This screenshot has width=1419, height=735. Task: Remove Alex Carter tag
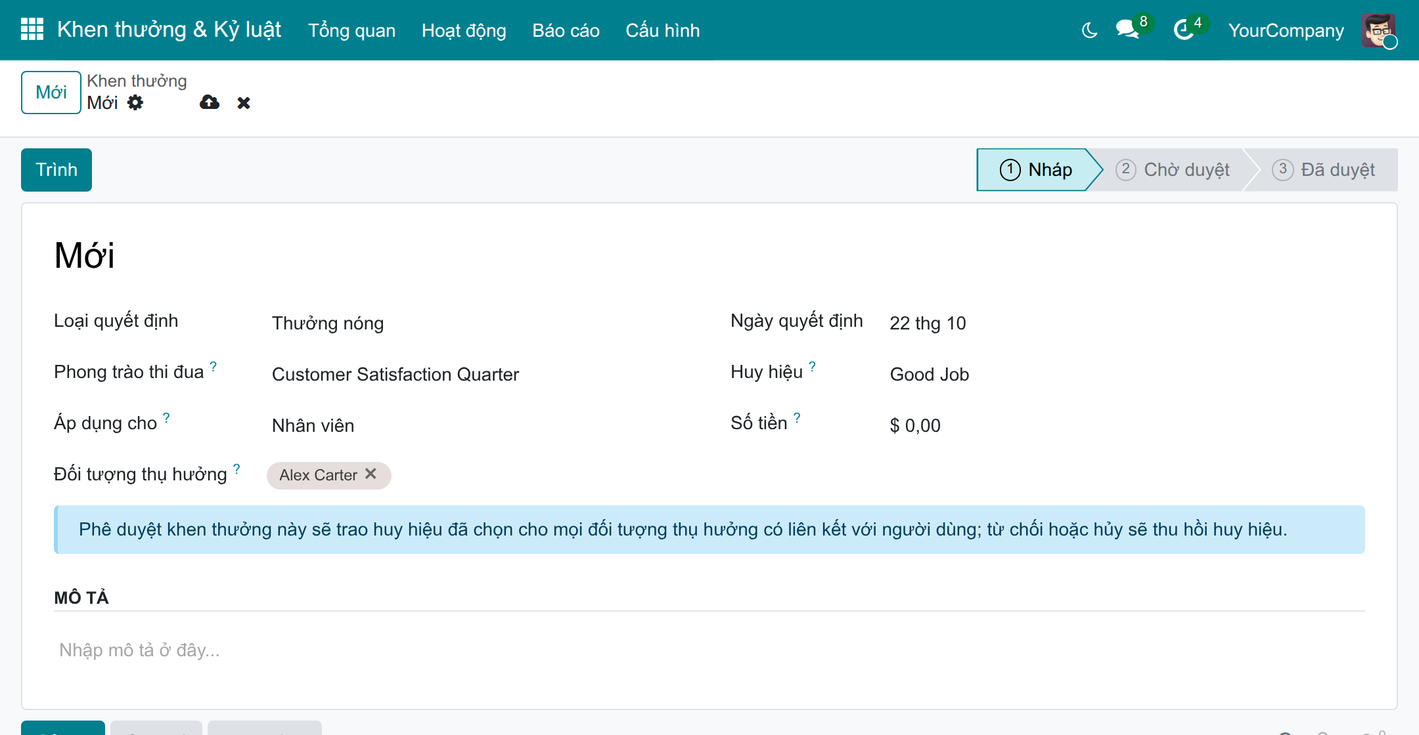tap(371, 474)
